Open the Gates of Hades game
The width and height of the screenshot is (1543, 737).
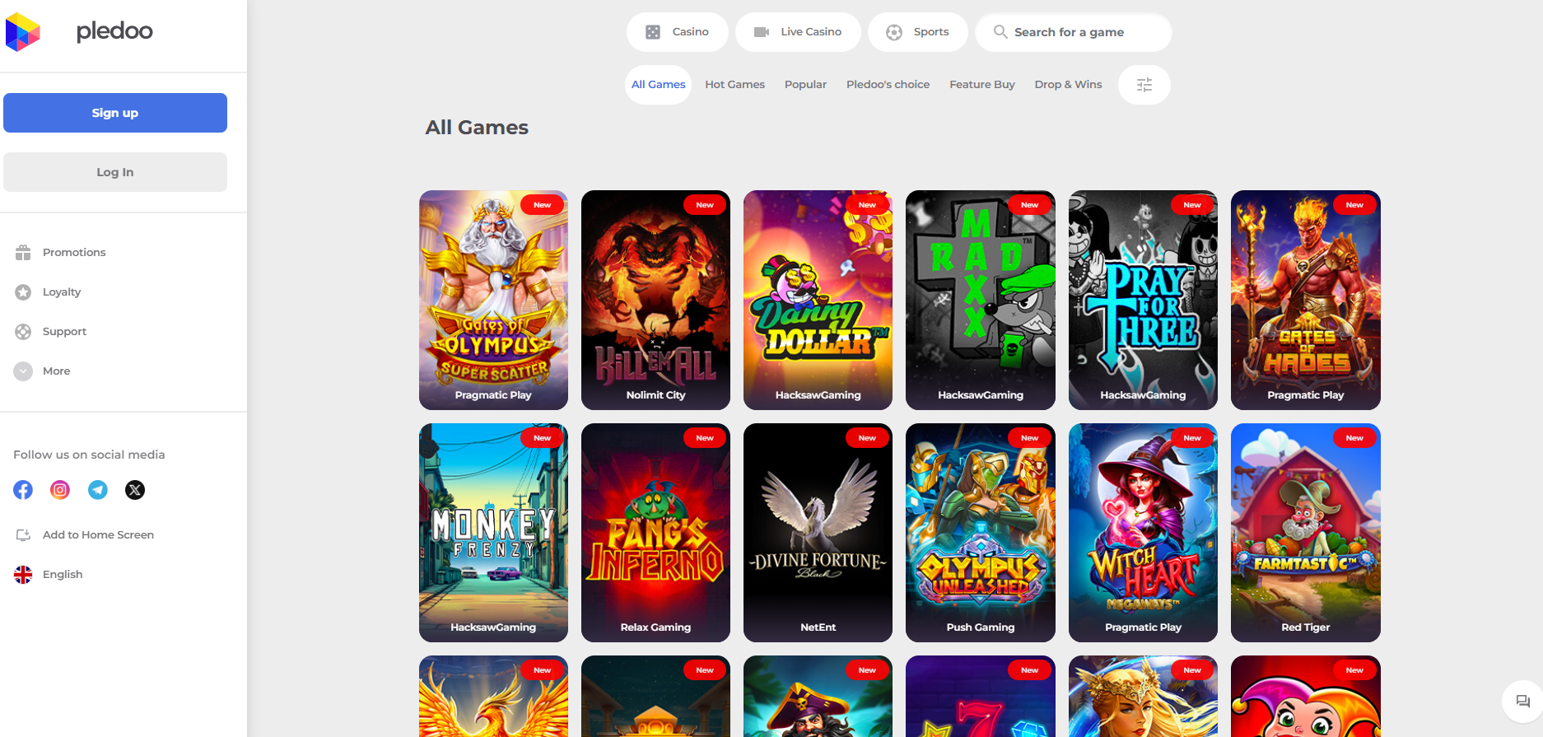point(1305,300)
